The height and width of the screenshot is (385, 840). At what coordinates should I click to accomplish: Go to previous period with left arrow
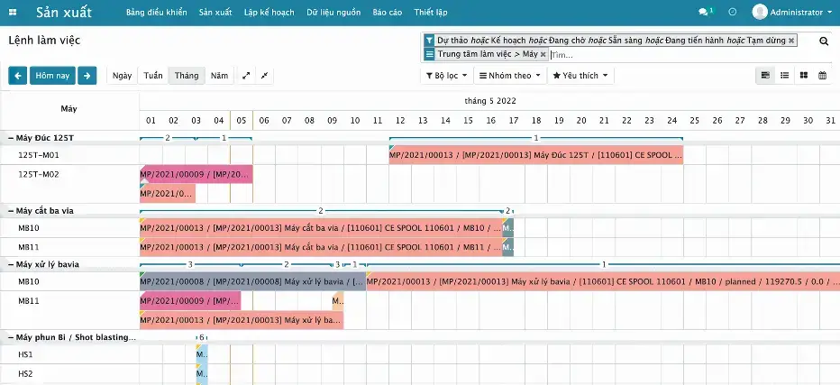[17, 76]
